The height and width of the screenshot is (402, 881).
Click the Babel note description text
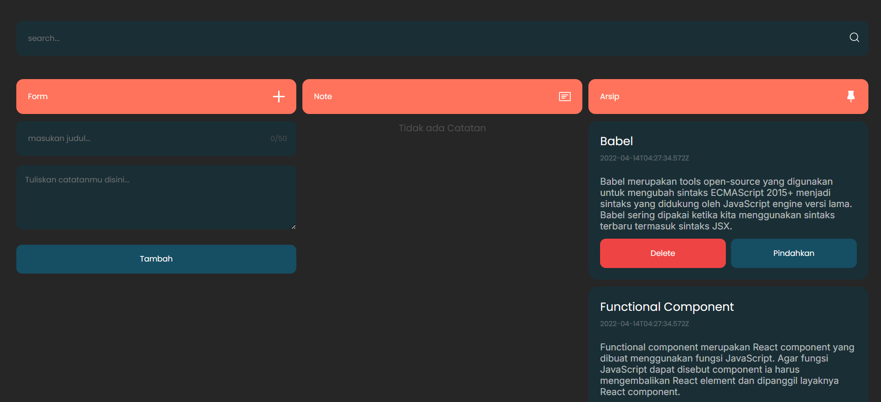pyautogui.click(x=726, y=204)
